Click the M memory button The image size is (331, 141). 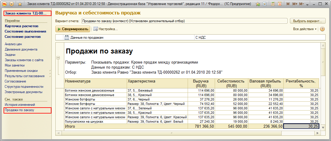[288, 4]
